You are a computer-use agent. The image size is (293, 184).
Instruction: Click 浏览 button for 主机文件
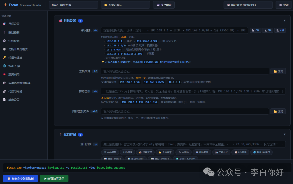[278, 71]
